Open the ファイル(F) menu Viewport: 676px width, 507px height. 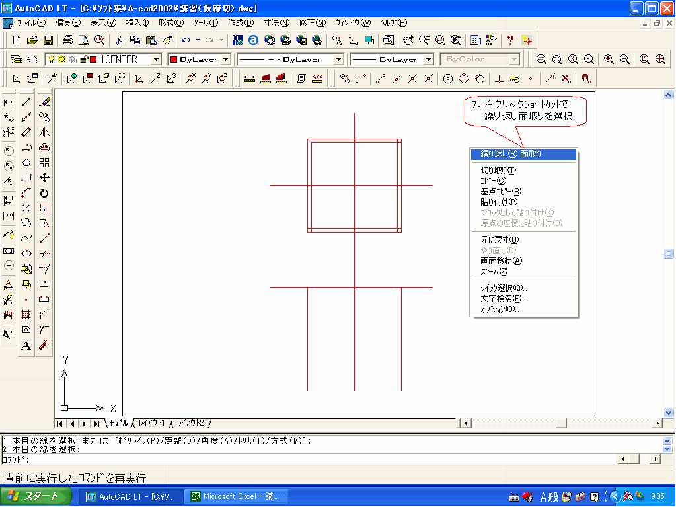[31, 23]
